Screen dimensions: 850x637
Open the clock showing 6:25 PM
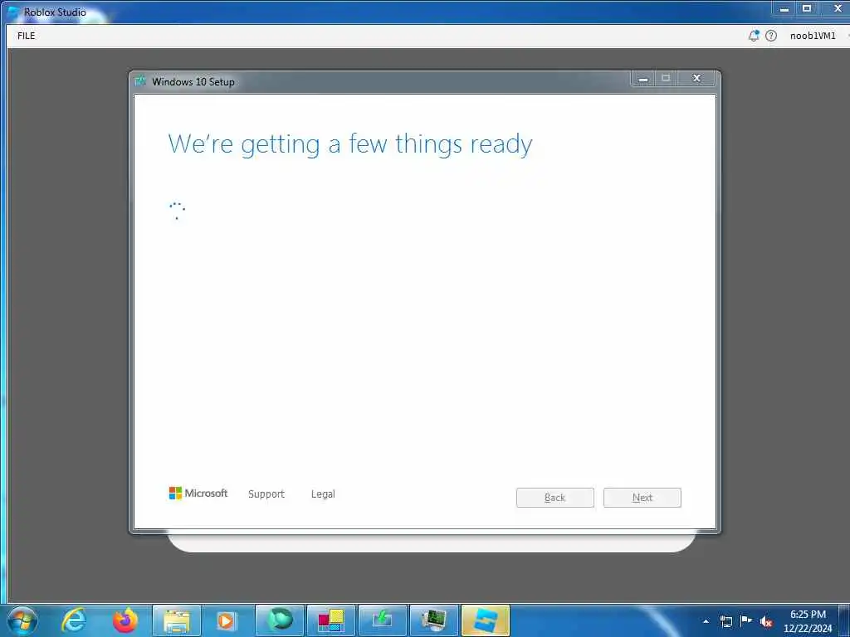[808, 620]
